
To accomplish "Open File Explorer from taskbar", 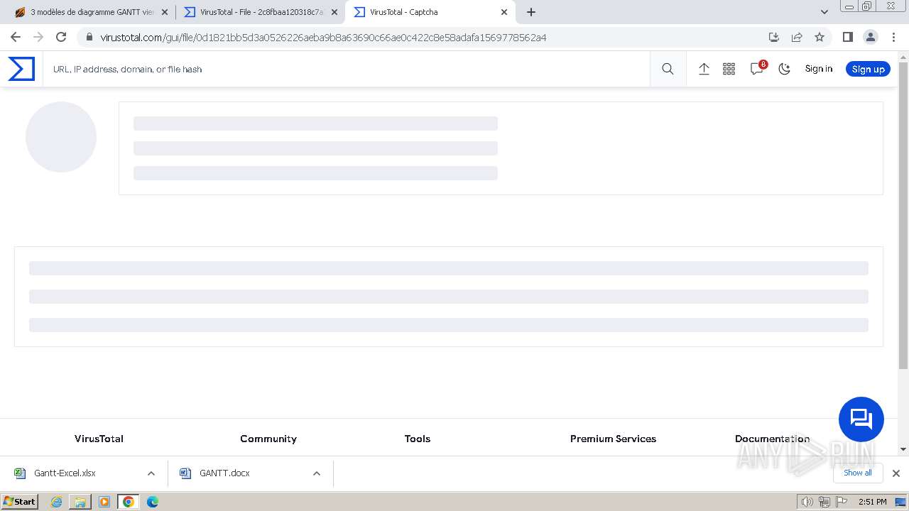I will point(80,502).
